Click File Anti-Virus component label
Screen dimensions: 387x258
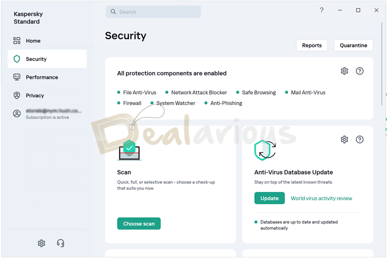pyautogui.click(x=140, y=92)
